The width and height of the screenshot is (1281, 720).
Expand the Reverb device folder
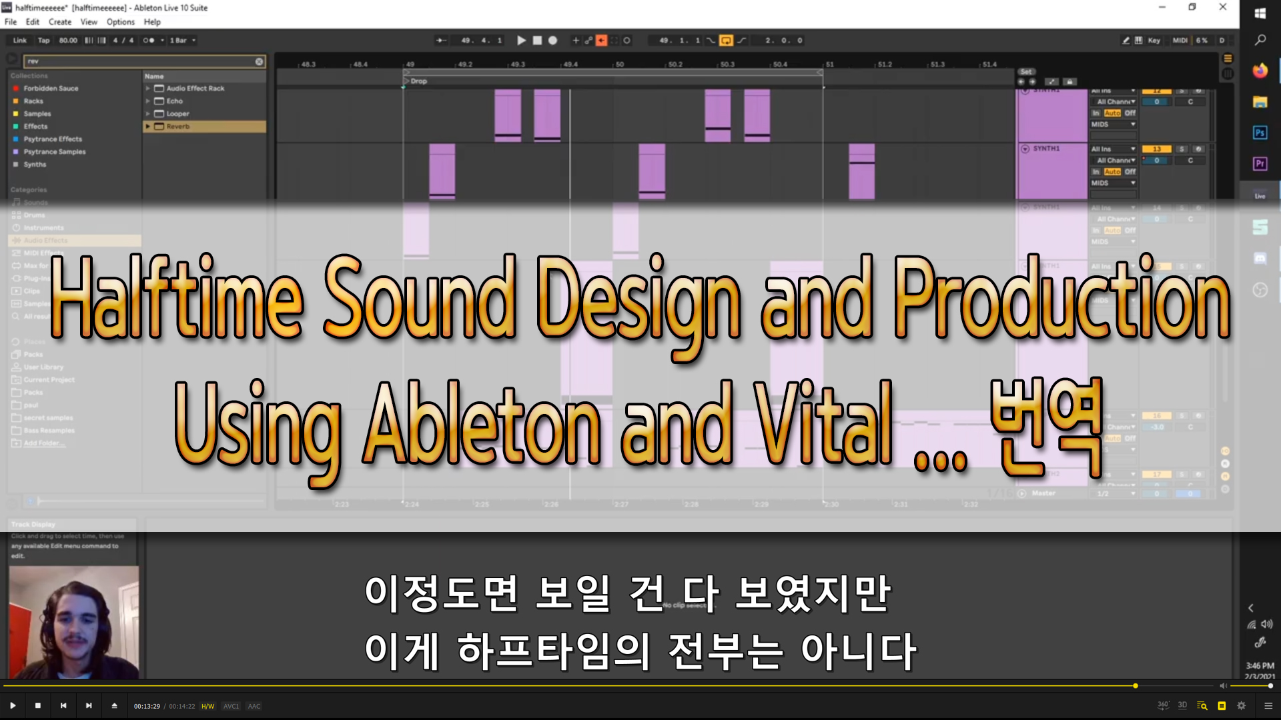147,126
